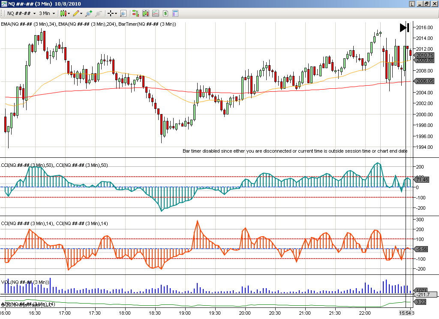
Task: Click the 2010.75 current price marker
Action: 424,55
